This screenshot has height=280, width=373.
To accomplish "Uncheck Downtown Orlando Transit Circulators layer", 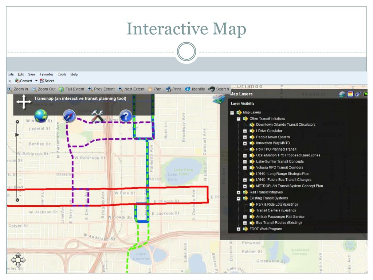I will (252, 125).
